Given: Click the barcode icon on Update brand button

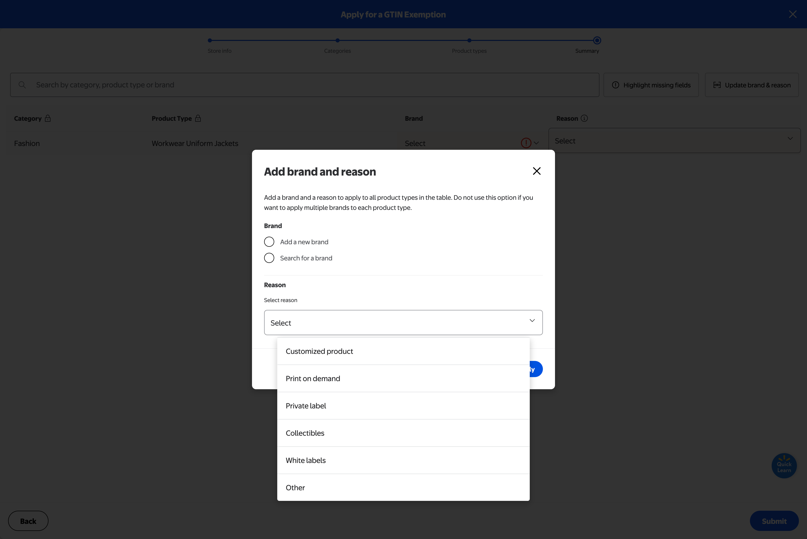Looking at the screenshot, I should 717,85.
